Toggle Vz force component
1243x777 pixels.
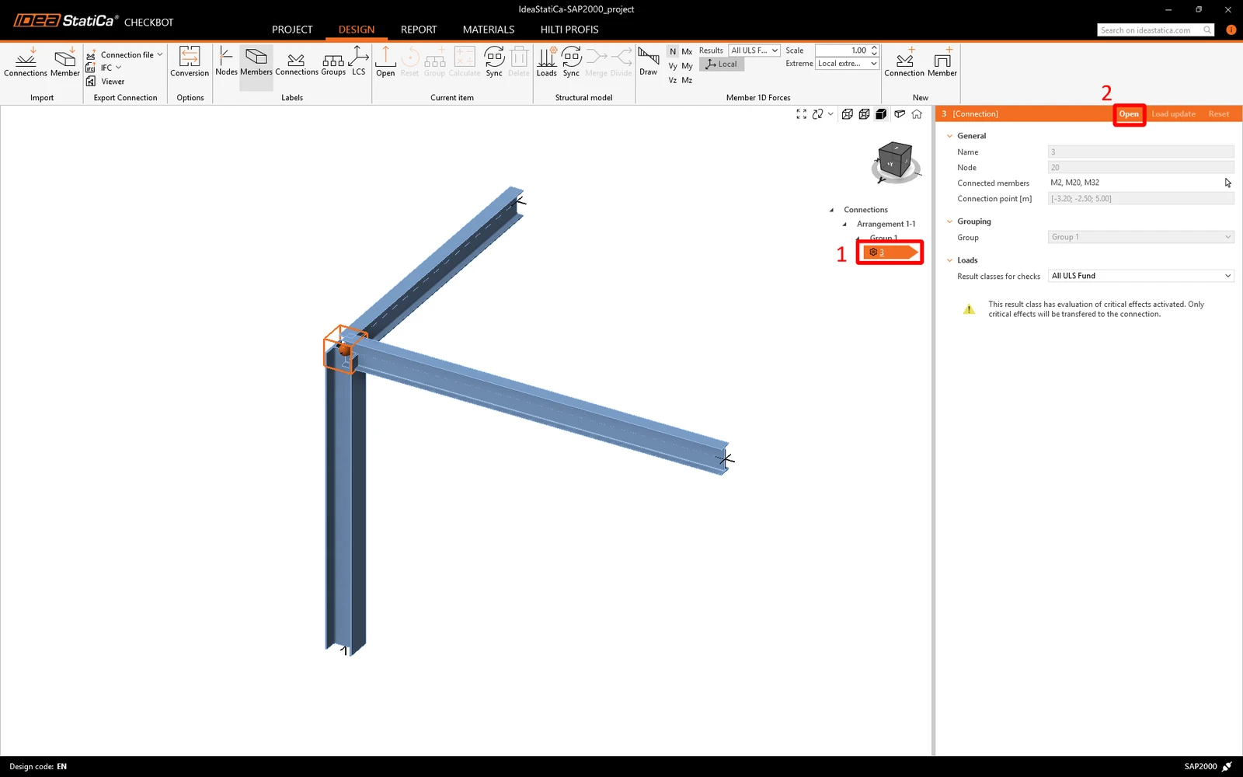[x=673, y=80]
